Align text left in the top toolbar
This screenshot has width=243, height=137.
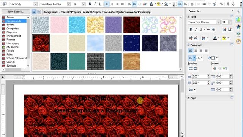[107, 4]
